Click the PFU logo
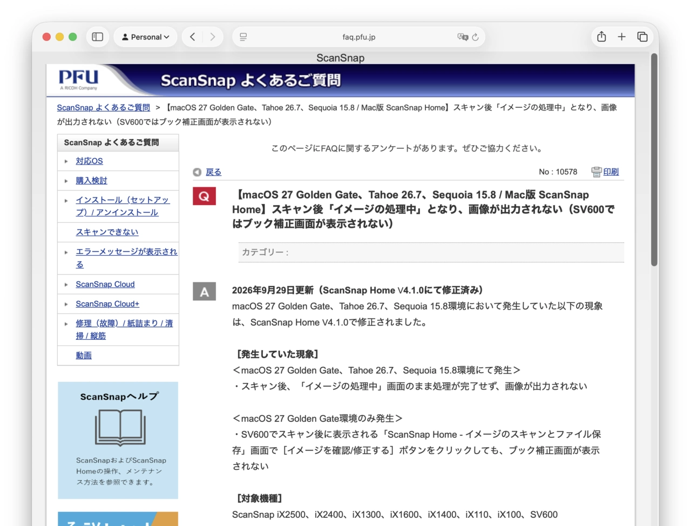Image resolution: width=691 pixels, height=526 pixels. (x=79, y=79)
